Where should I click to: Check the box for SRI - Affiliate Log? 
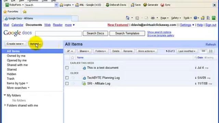[x=67, y=83]
